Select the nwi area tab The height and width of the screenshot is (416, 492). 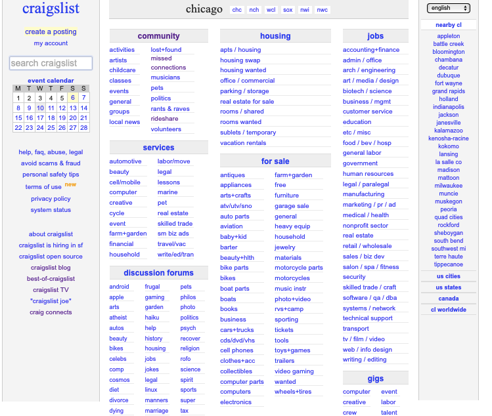pos(305,10)
